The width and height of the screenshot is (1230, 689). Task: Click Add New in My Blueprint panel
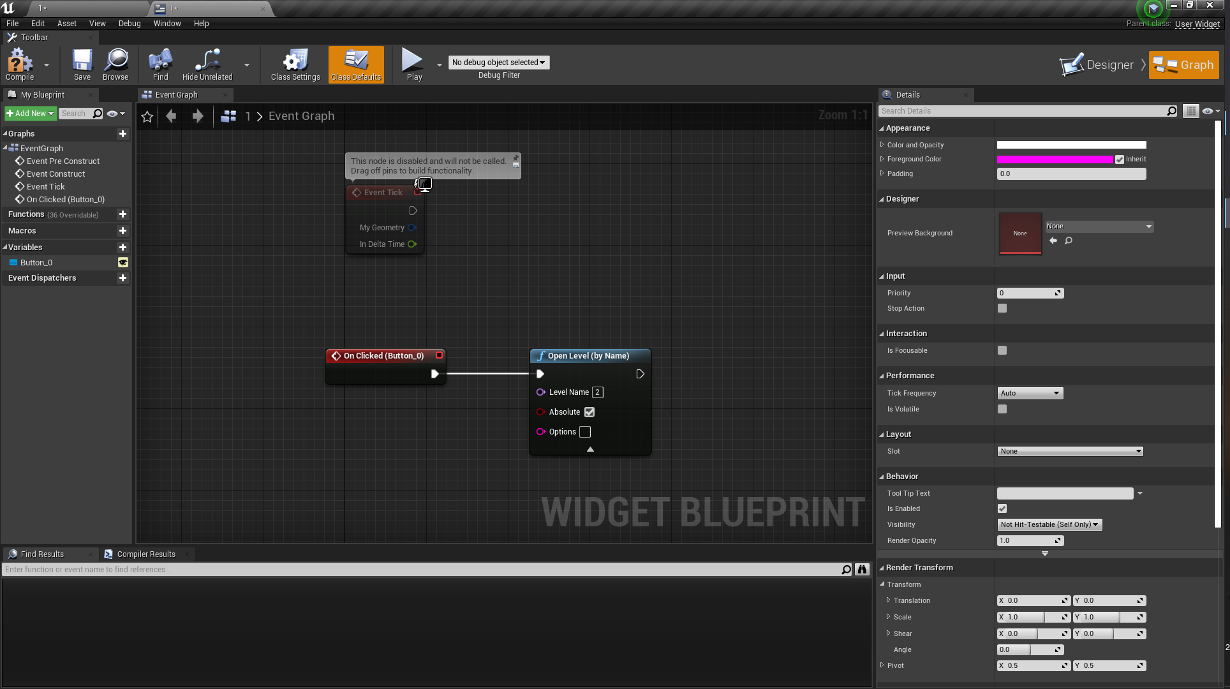(28, 113)
